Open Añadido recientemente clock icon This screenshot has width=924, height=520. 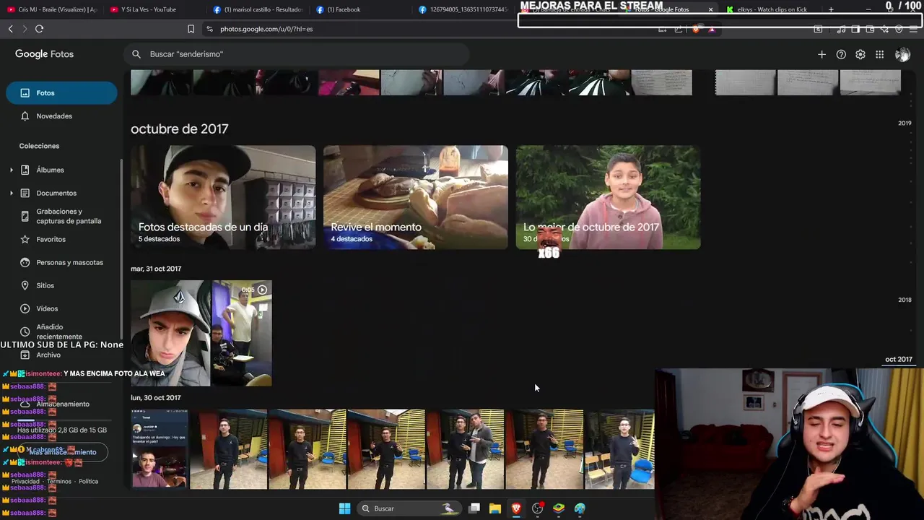25,331
